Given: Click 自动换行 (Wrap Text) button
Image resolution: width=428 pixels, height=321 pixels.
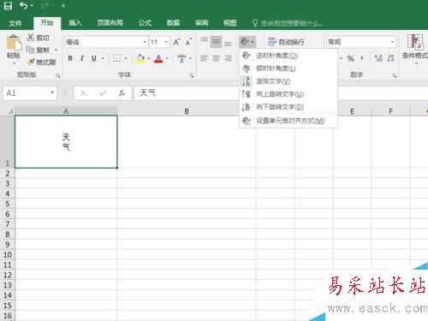Looking at the screenshot, I should pos(286,42).
